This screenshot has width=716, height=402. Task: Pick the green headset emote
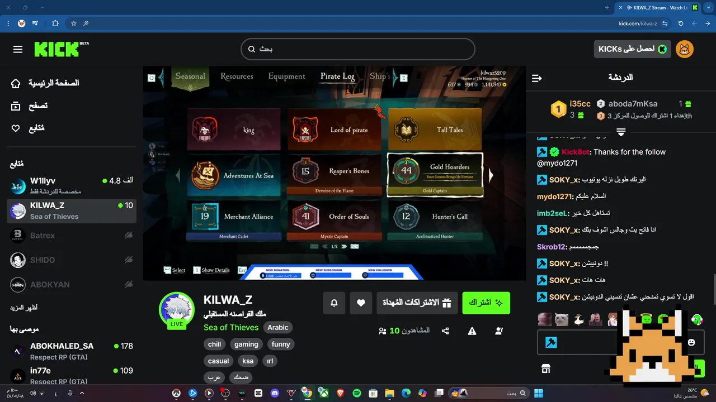coord(697,319)
